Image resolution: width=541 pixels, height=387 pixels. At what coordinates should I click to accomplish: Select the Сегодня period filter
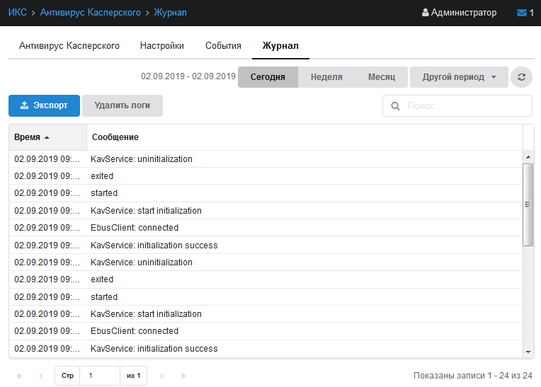[x=268, y=77]
